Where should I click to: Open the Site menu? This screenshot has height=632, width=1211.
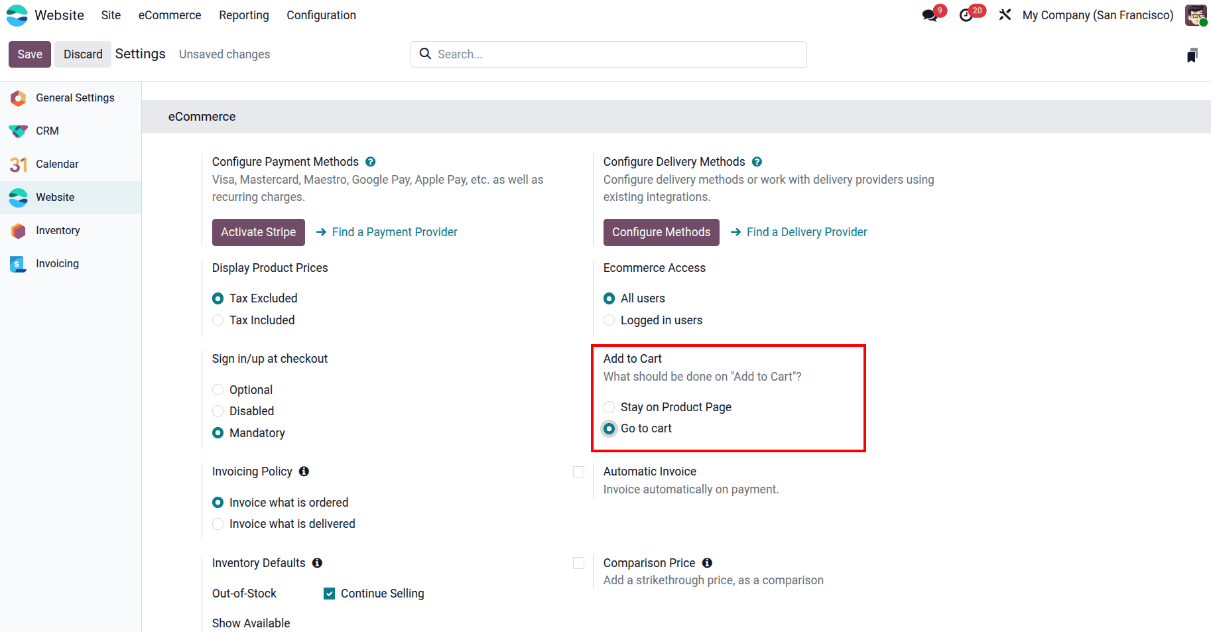click(x=111, y=15)
